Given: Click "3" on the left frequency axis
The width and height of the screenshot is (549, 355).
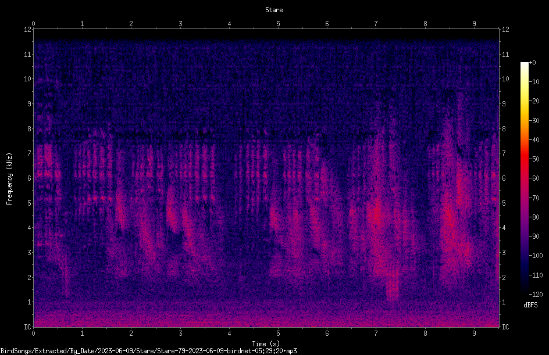Looking at the screenshot, I should click(29, 253).
